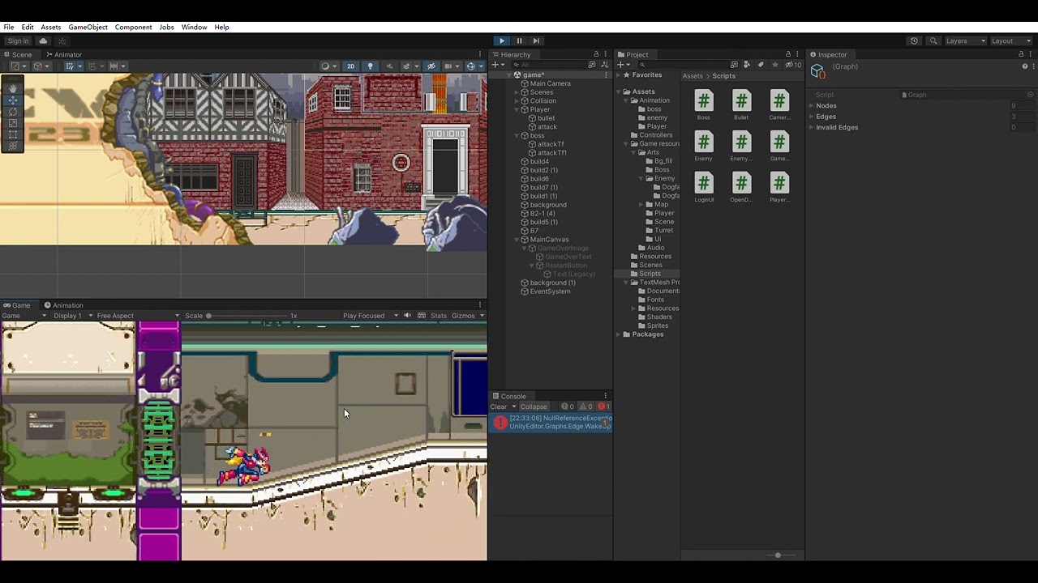Select the Scale tool in Scene view
The height and width of the screenshot is (583, 1038).
(x=12, y=123)
